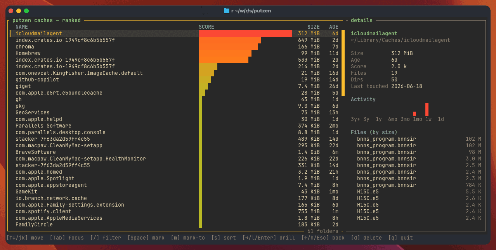Select the com.apple.helpd row
496x250 pixels.
click(x=175, y=119)
